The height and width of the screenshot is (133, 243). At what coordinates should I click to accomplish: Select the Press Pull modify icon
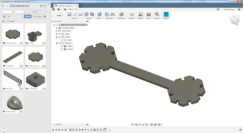99,14
